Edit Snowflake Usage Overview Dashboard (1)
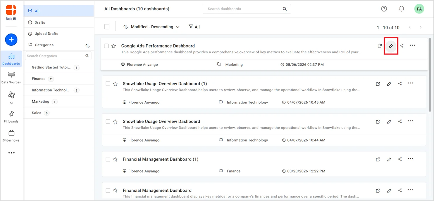Image resolution: width=434 pixels, height=201 pixels. [389, 84]
